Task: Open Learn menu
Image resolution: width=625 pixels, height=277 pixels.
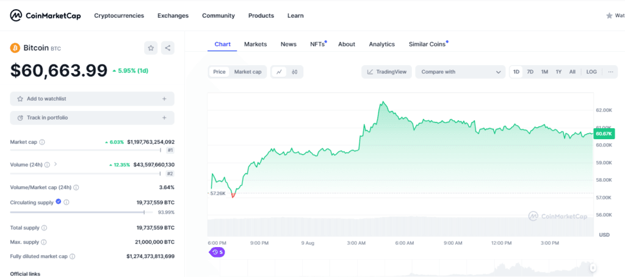Action: (295, 15)
